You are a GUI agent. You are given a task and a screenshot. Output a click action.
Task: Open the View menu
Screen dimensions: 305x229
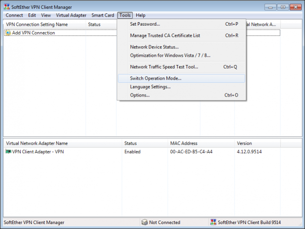click(x=46, y=15)
